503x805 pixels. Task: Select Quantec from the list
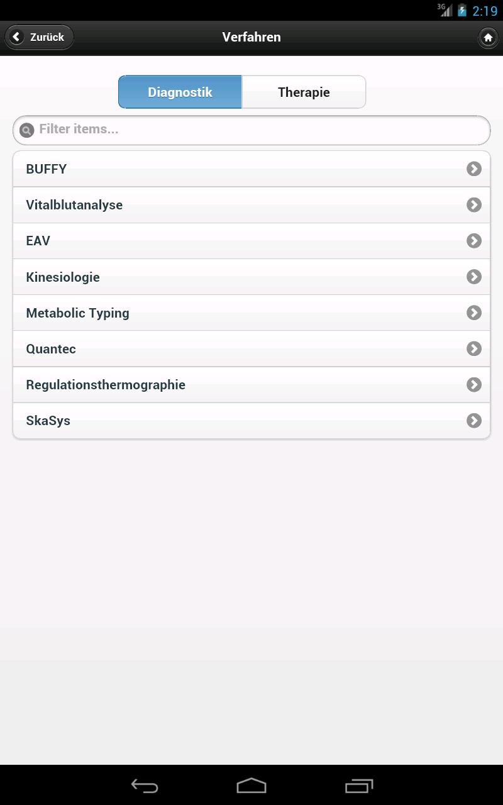coord(251,348)
